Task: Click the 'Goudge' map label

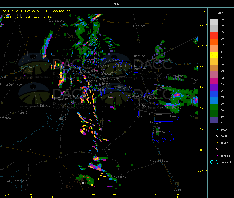Action: (x=114, y=79)
